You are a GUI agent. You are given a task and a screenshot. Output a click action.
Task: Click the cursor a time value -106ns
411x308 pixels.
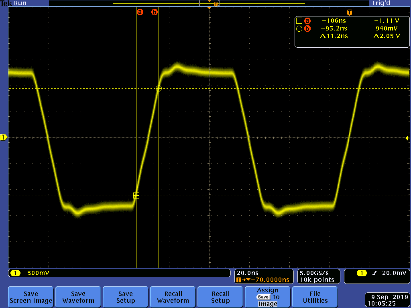pos(334,21)
